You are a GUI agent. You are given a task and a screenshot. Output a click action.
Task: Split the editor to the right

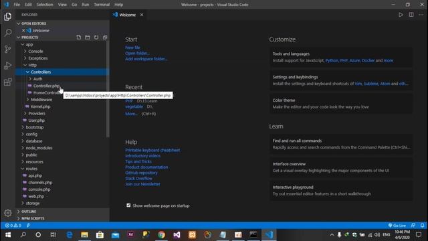coord(411,15)
